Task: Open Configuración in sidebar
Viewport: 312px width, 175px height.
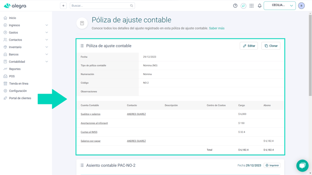Action: (18, 91)
